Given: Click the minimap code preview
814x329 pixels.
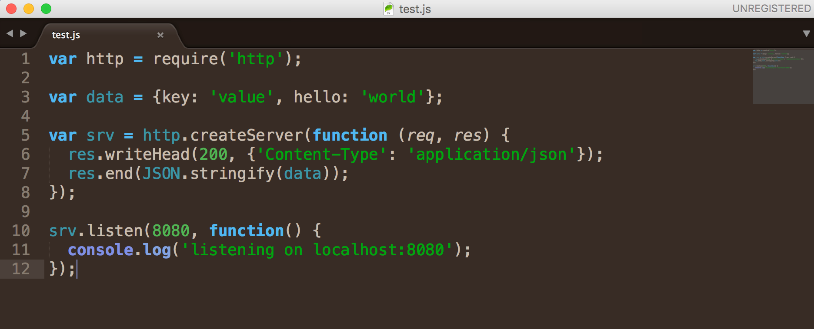Looking at the screenshot, I should click(783, 76).
